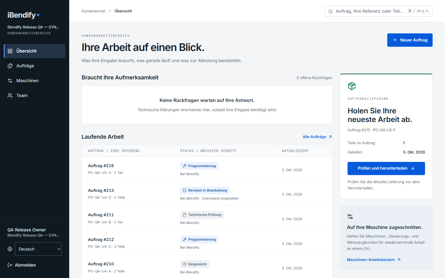
Task: Click the Programmierung badge for Auftrag #212
Action: coord(199,239)
